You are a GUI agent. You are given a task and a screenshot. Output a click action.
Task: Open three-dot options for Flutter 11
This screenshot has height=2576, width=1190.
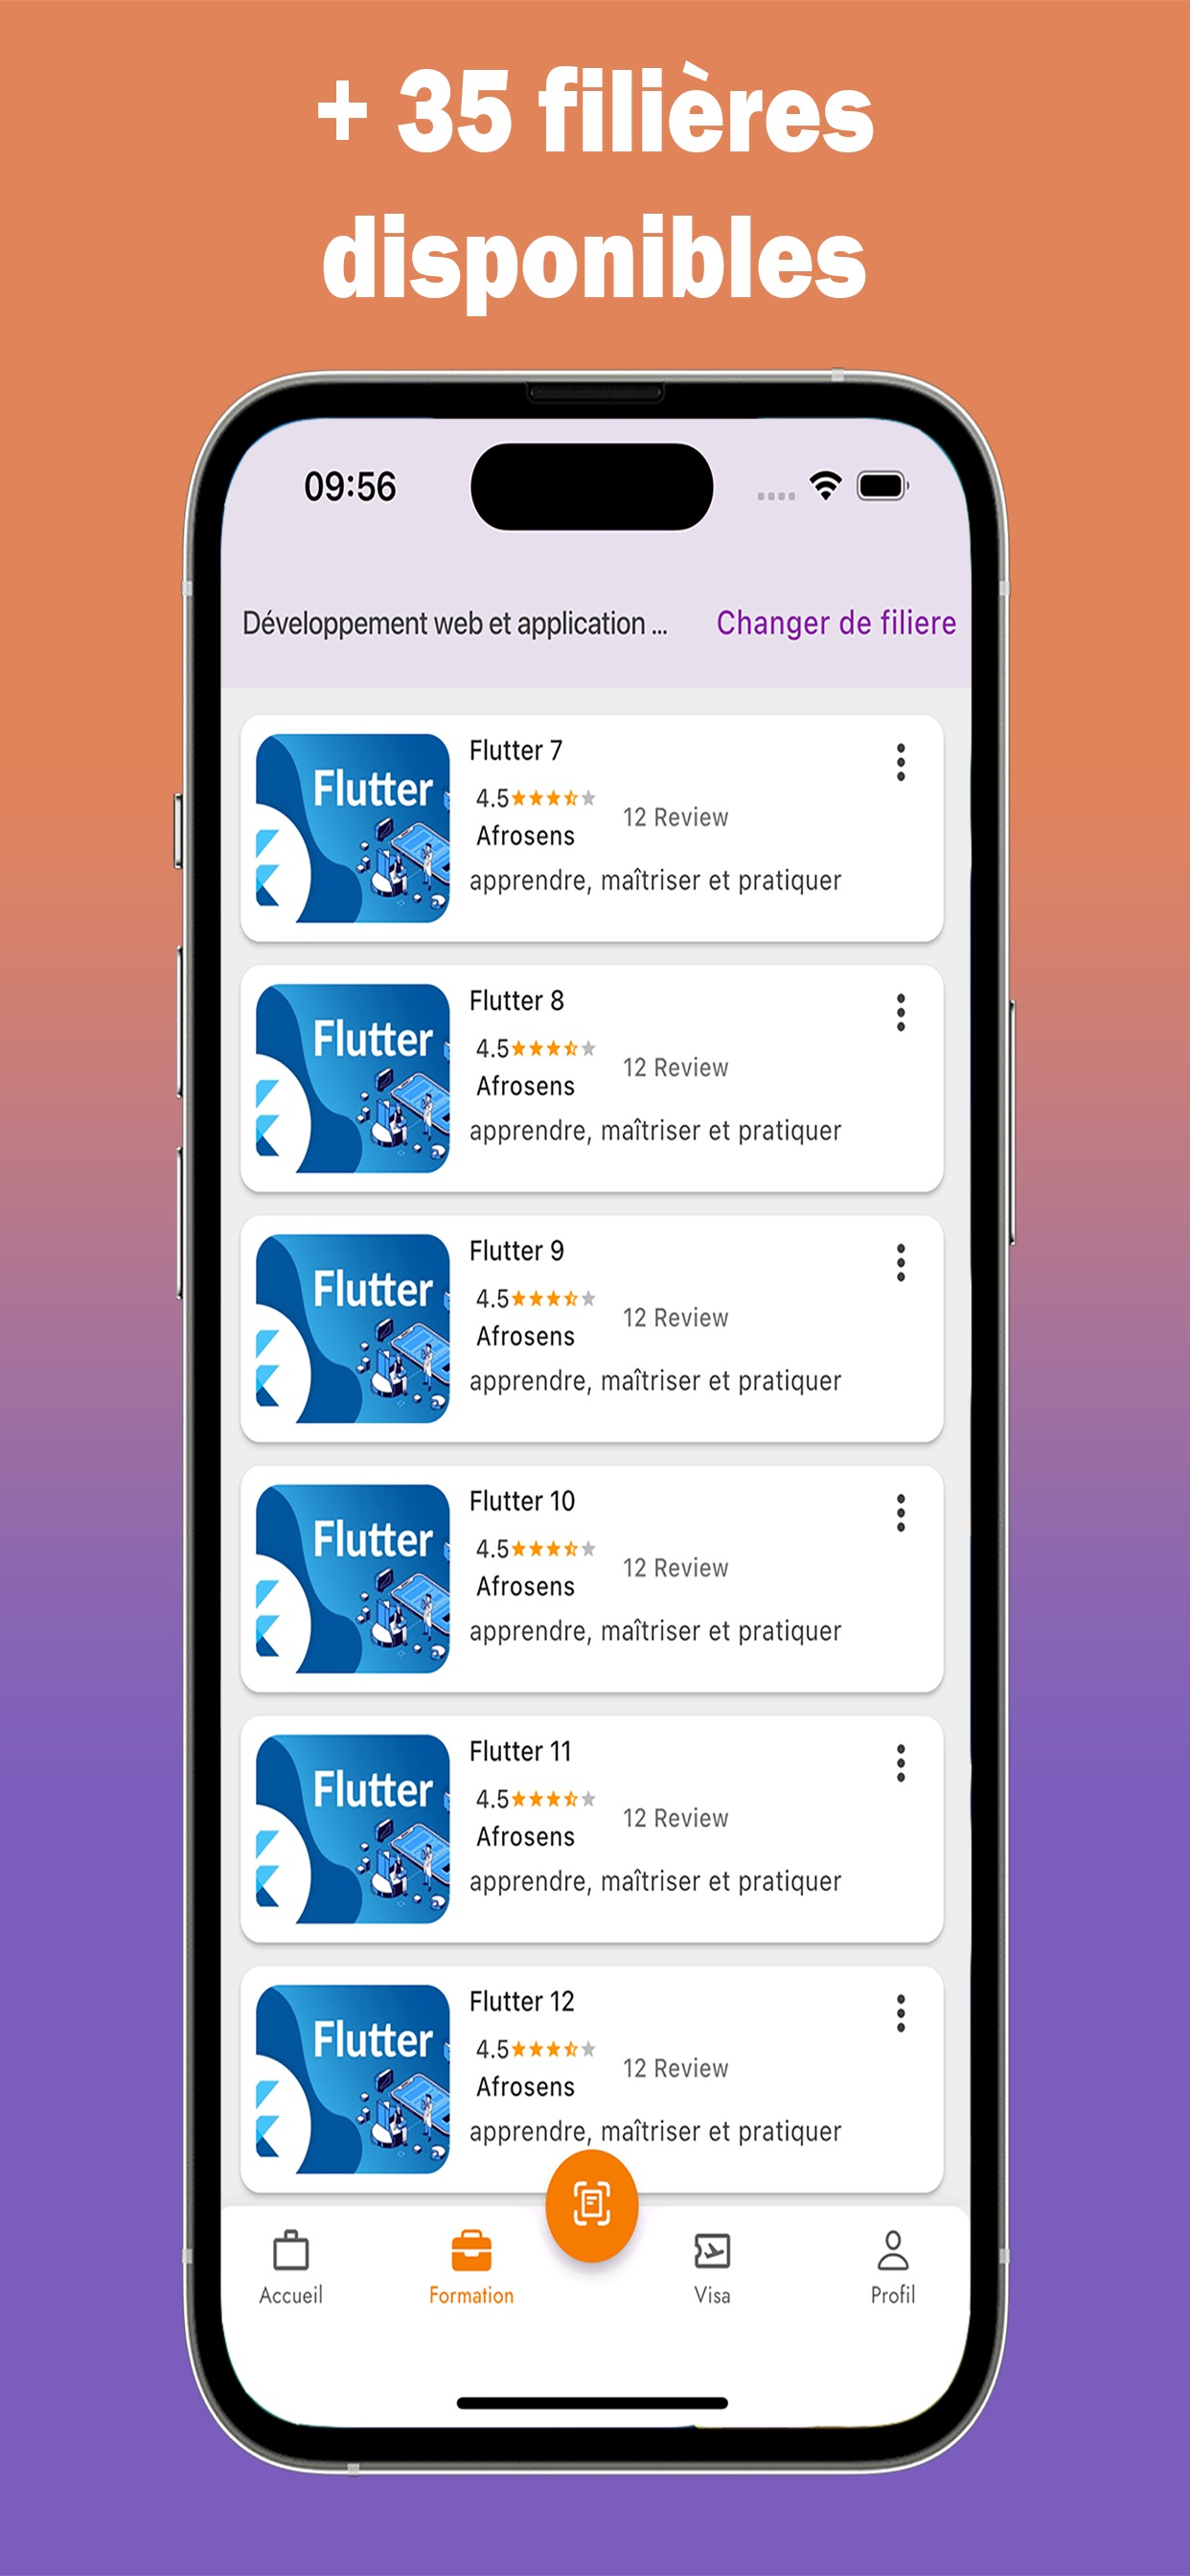(900, 1763)
